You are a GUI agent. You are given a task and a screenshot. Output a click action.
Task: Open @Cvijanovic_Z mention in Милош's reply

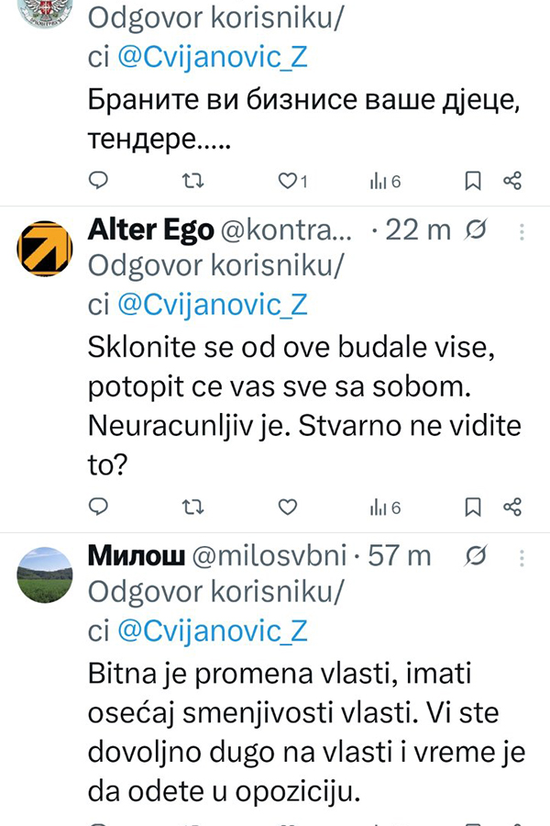pos(213,631)
